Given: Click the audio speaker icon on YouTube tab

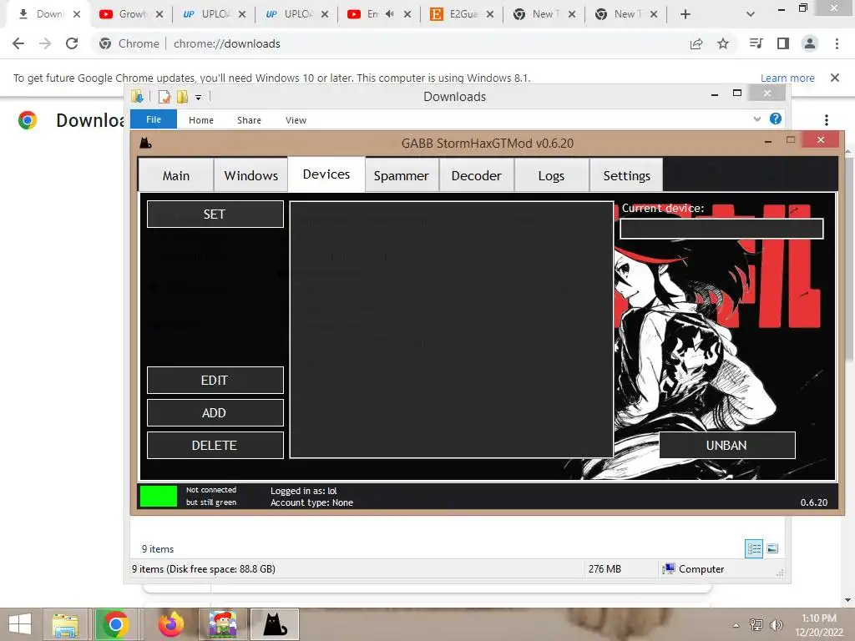Looking at the screenshot, I should [x=389, y=14].
